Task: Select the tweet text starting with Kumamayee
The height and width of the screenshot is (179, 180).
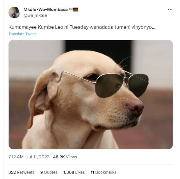Action: pos(82,27)
